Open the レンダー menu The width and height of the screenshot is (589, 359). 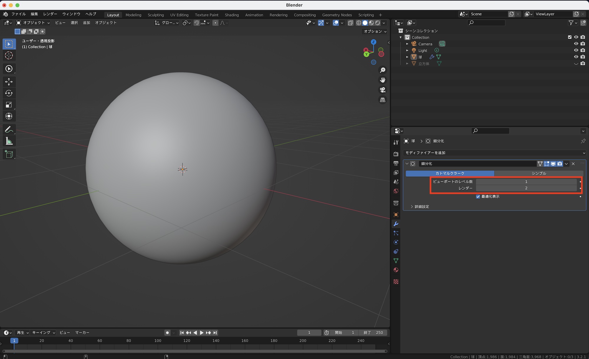pyautogui.click(x=50, y=14)
